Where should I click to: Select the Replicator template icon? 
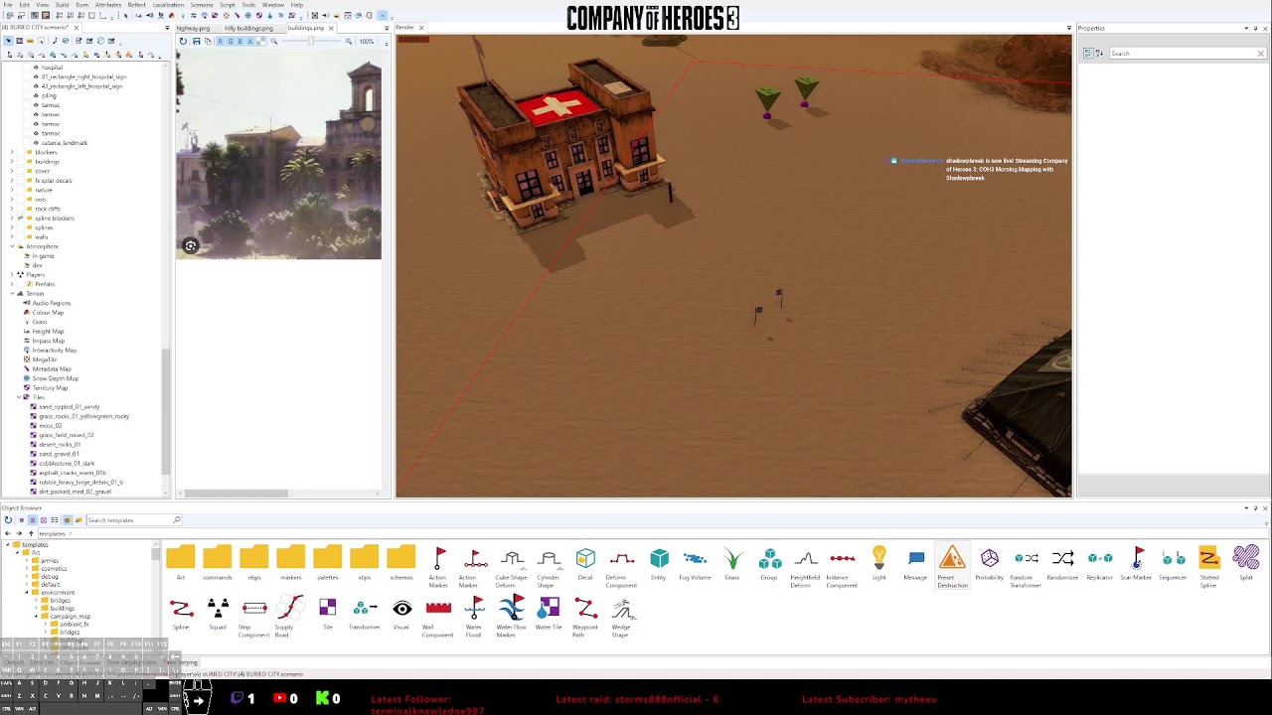coord(1099,558)
